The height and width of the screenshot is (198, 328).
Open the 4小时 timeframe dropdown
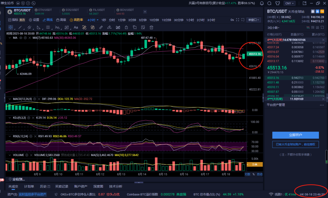(93, 20)
